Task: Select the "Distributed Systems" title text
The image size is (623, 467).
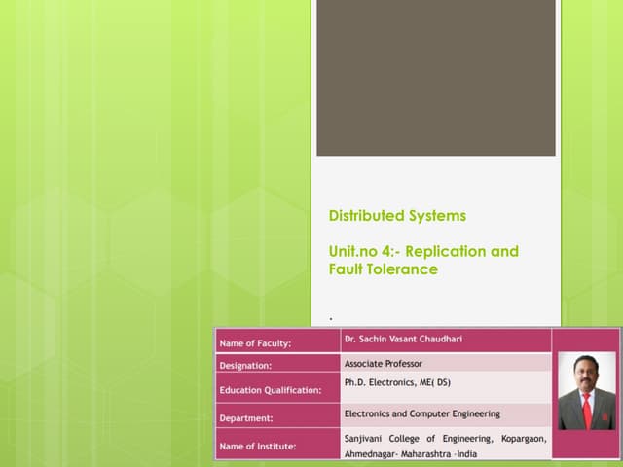Action: [x=397, y=215]
